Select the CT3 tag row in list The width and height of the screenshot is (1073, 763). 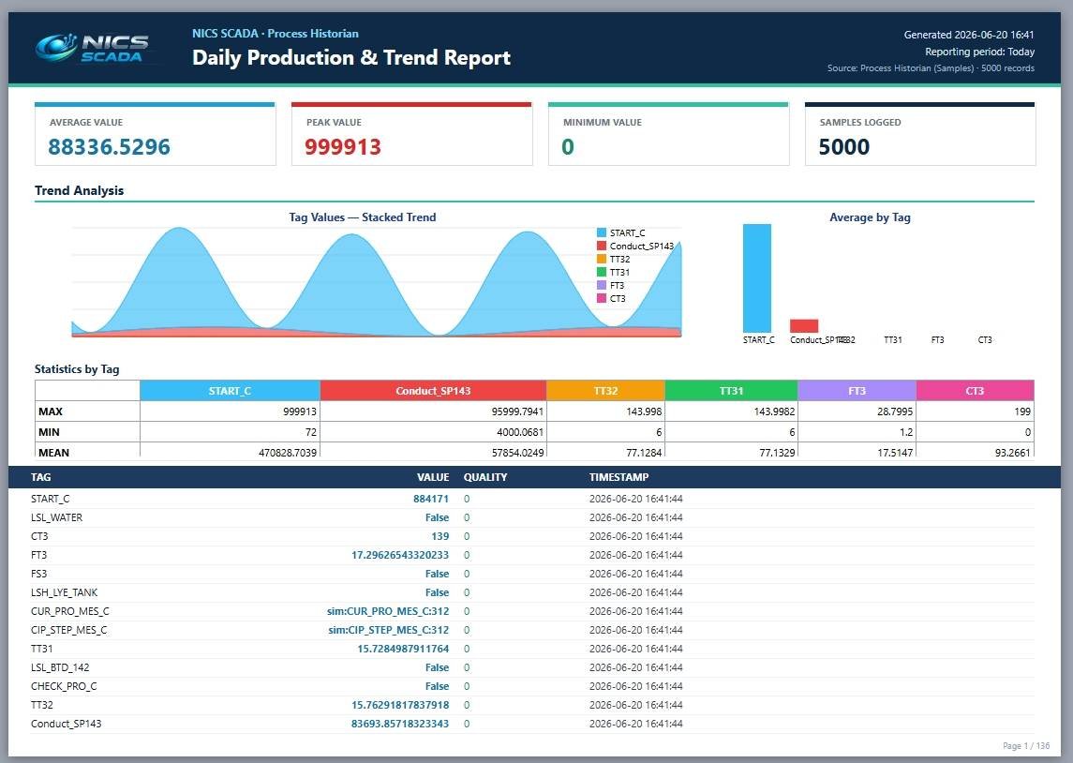532,536
